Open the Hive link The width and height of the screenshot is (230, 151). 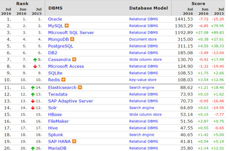pos(53,128)
